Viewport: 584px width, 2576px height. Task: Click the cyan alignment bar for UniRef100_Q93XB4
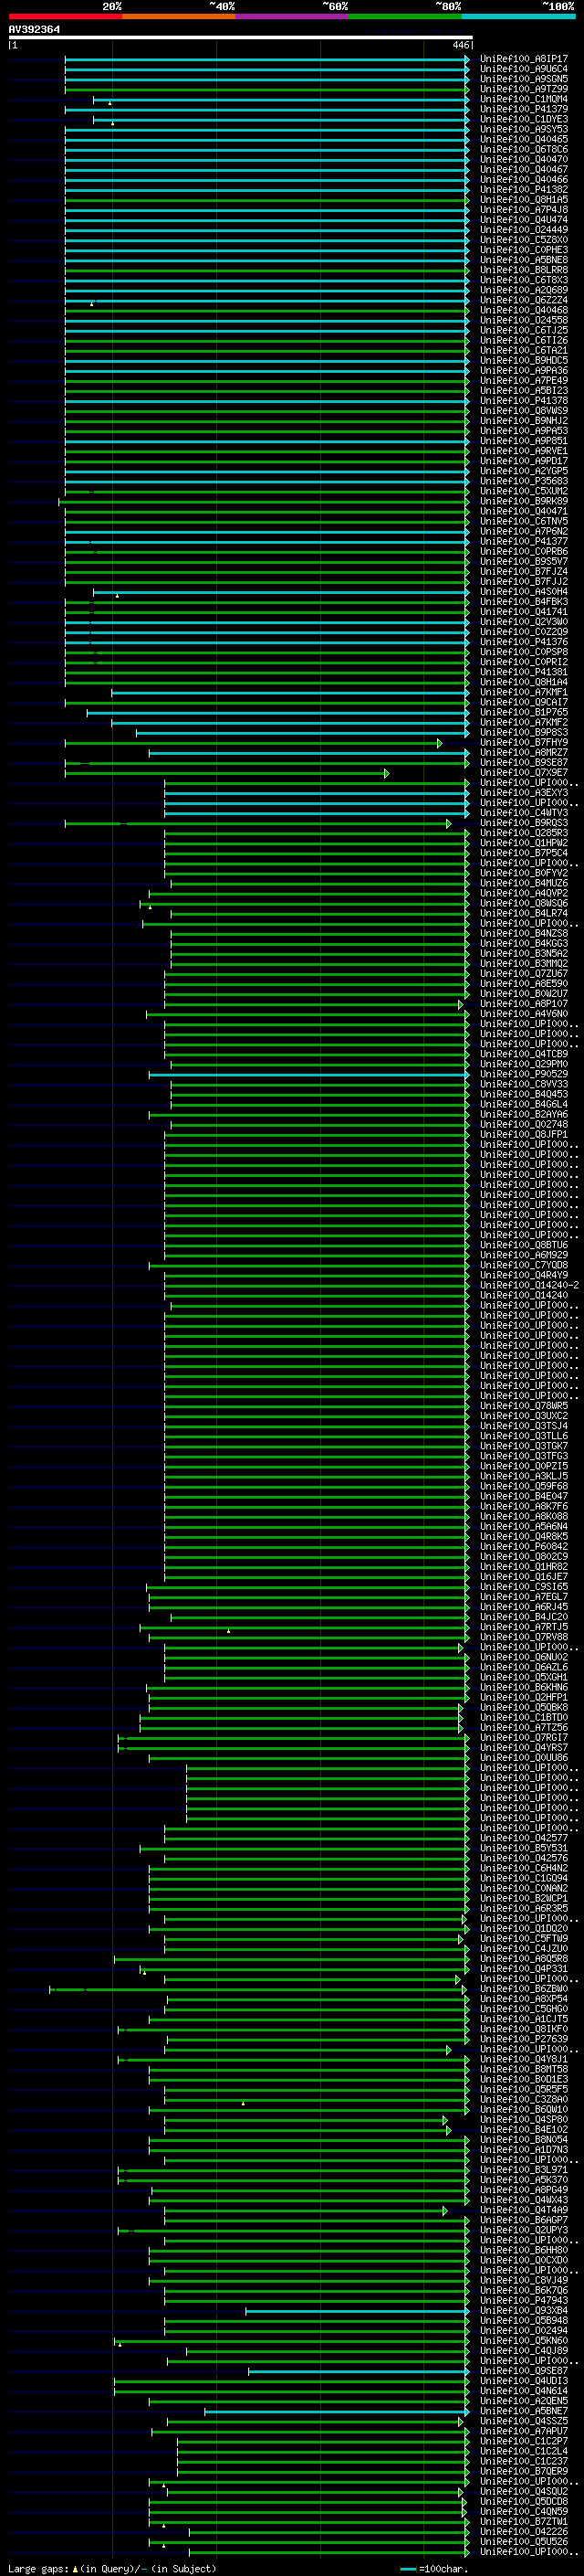click(358, 2311)
